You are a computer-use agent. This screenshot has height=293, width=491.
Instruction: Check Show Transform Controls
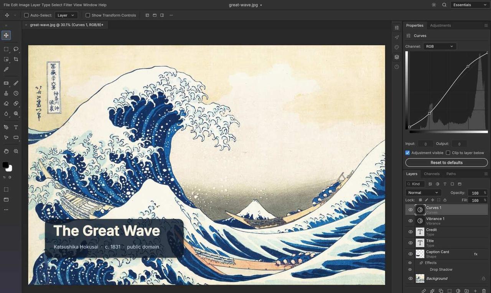point(88,15)
